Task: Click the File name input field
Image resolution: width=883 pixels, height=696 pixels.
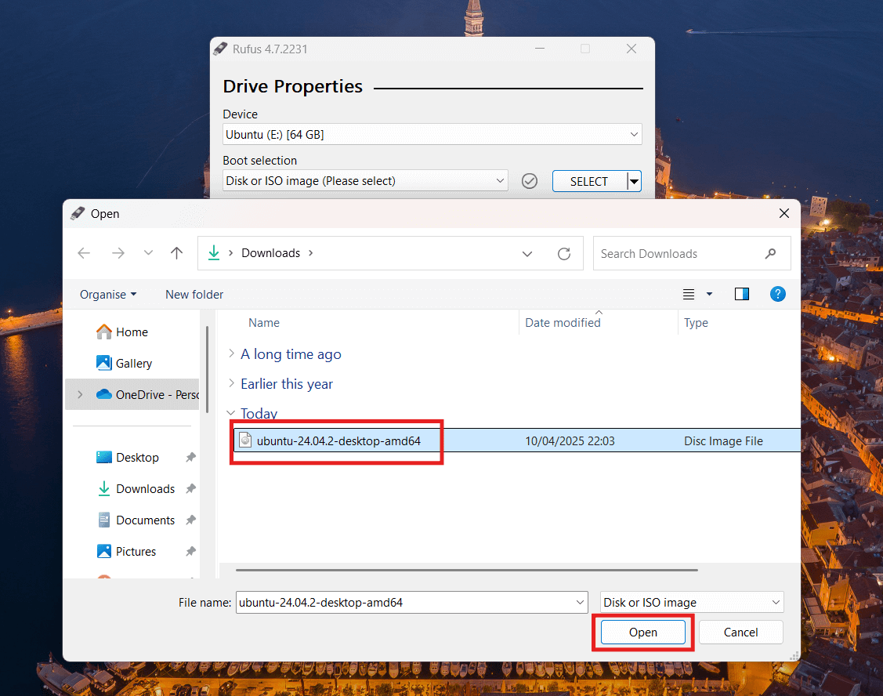Action: [x=411, y=603]
